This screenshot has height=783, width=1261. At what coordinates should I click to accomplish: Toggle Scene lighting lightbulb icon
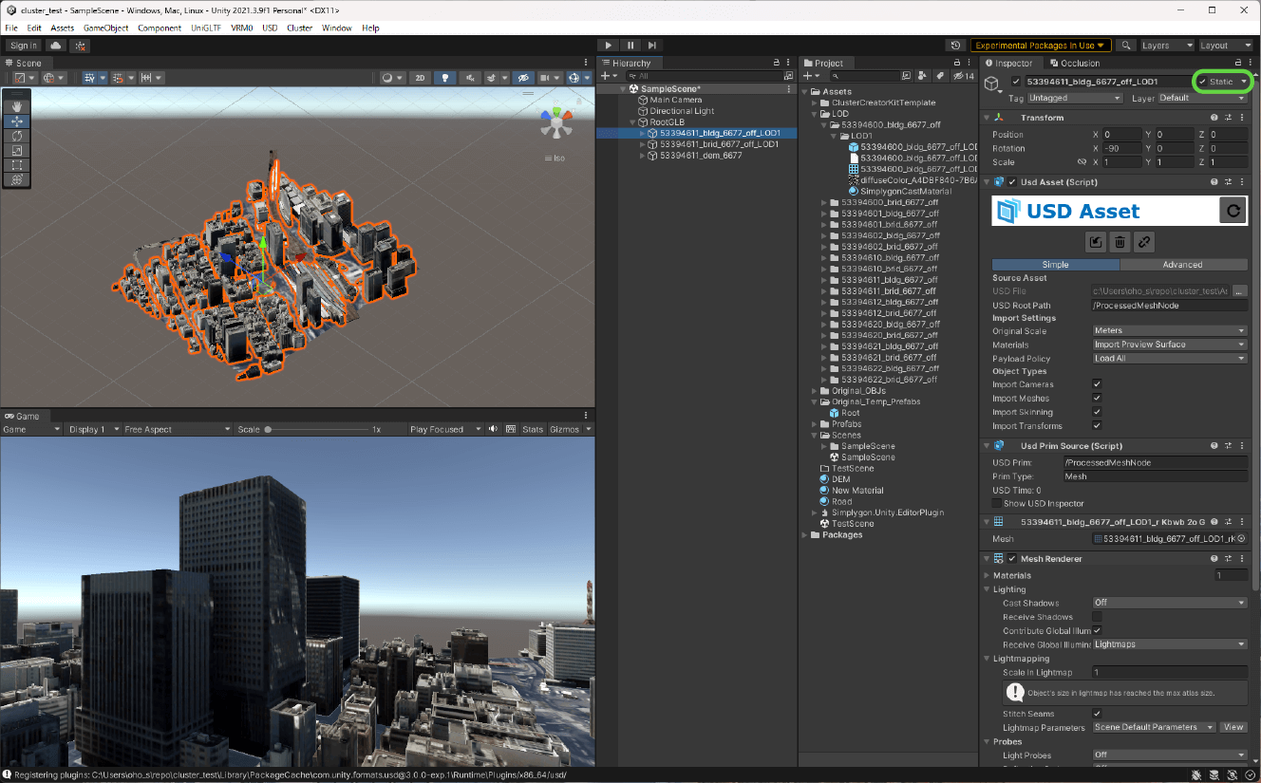(444, 78)
